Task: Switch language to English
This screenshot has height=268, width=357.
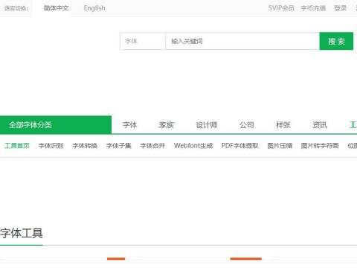Action: (x=94, y=8)
